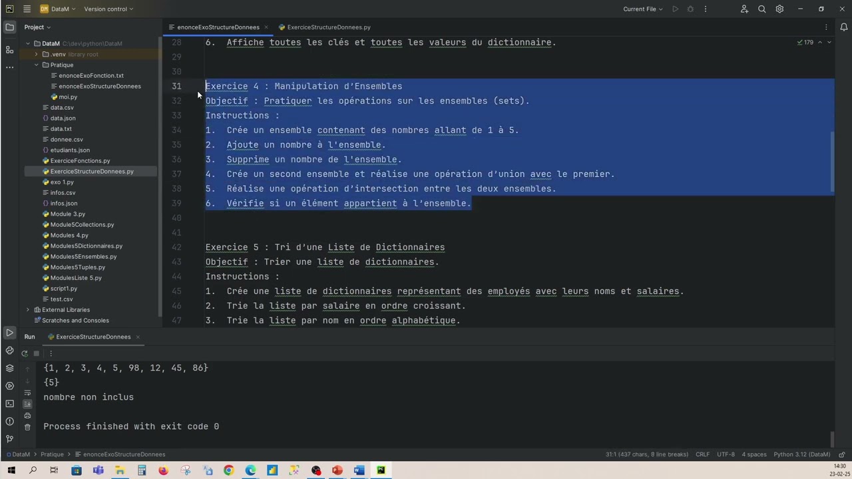Select Module5Collections.py in project tree
The width and height of the screenshot is (852, 479).
click(x=82, y=224)
